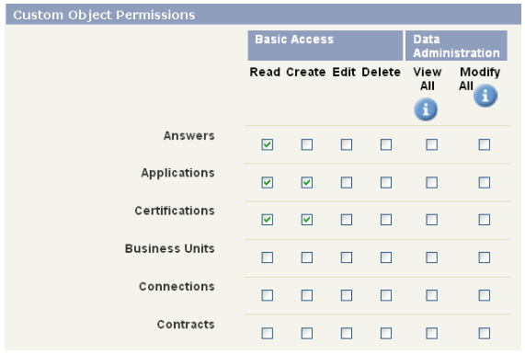Check Modify All for Connections
This screenshot has height=354, width=525.
click(x=485, y=295)
